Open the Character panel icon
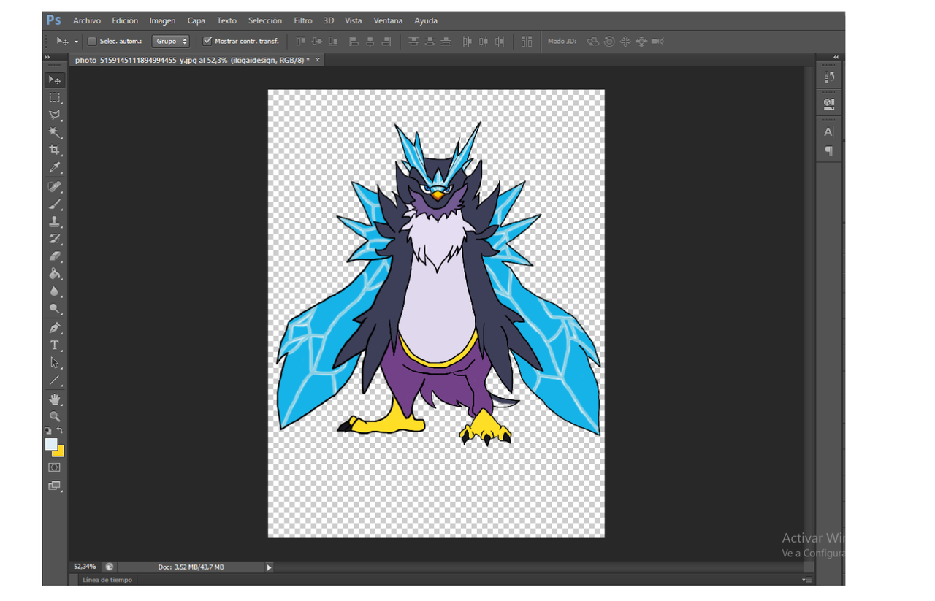 pos(829,132)
